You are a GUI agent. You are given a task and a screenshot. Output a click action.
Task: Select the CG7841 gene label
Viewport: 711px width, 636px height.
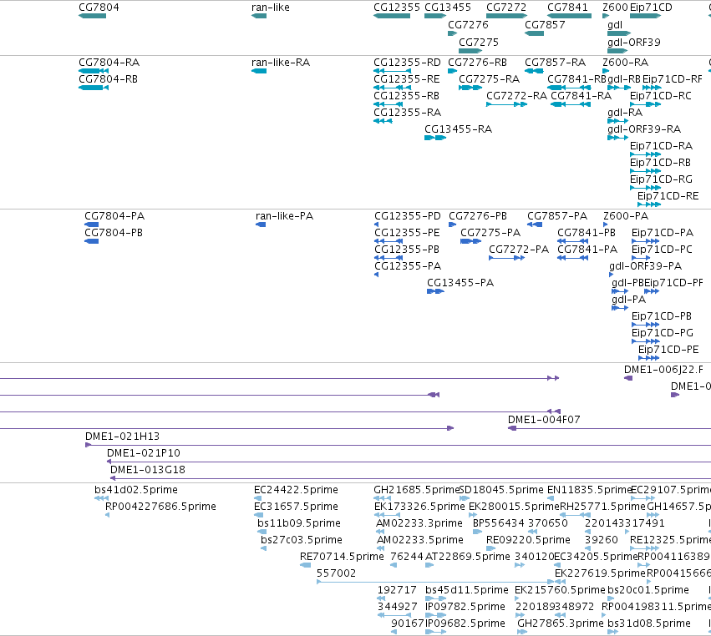567,8
